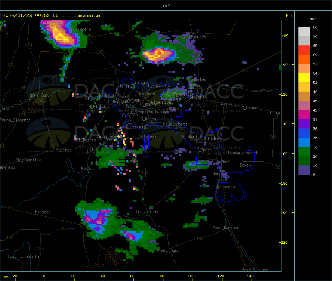Click the L_Malvinas place label
This screenshot has height=281, width=332.
[145, 137]
